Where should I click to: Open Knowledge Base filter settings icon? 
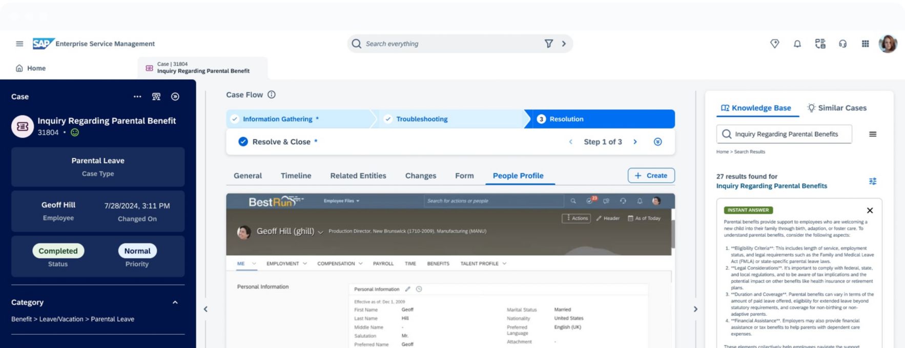872,181
